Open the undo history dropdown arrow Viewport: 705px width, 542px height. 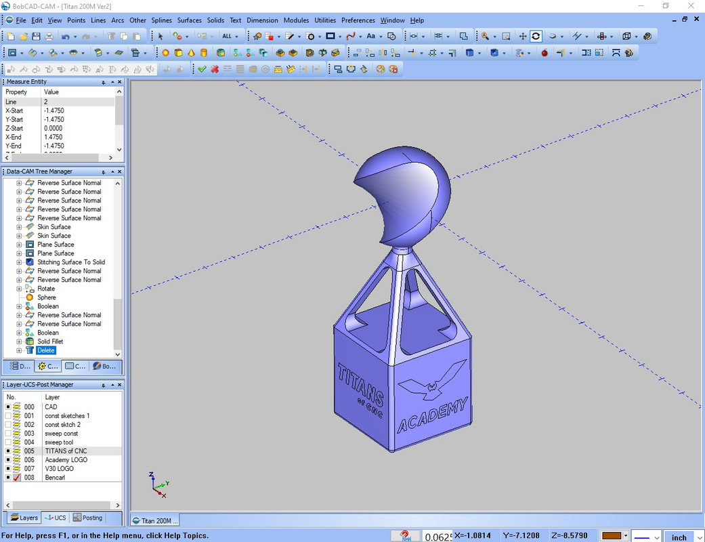74,37
